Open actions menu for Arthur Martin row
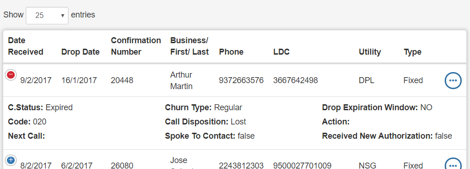470x169 pixels. [x=453, y=80]
